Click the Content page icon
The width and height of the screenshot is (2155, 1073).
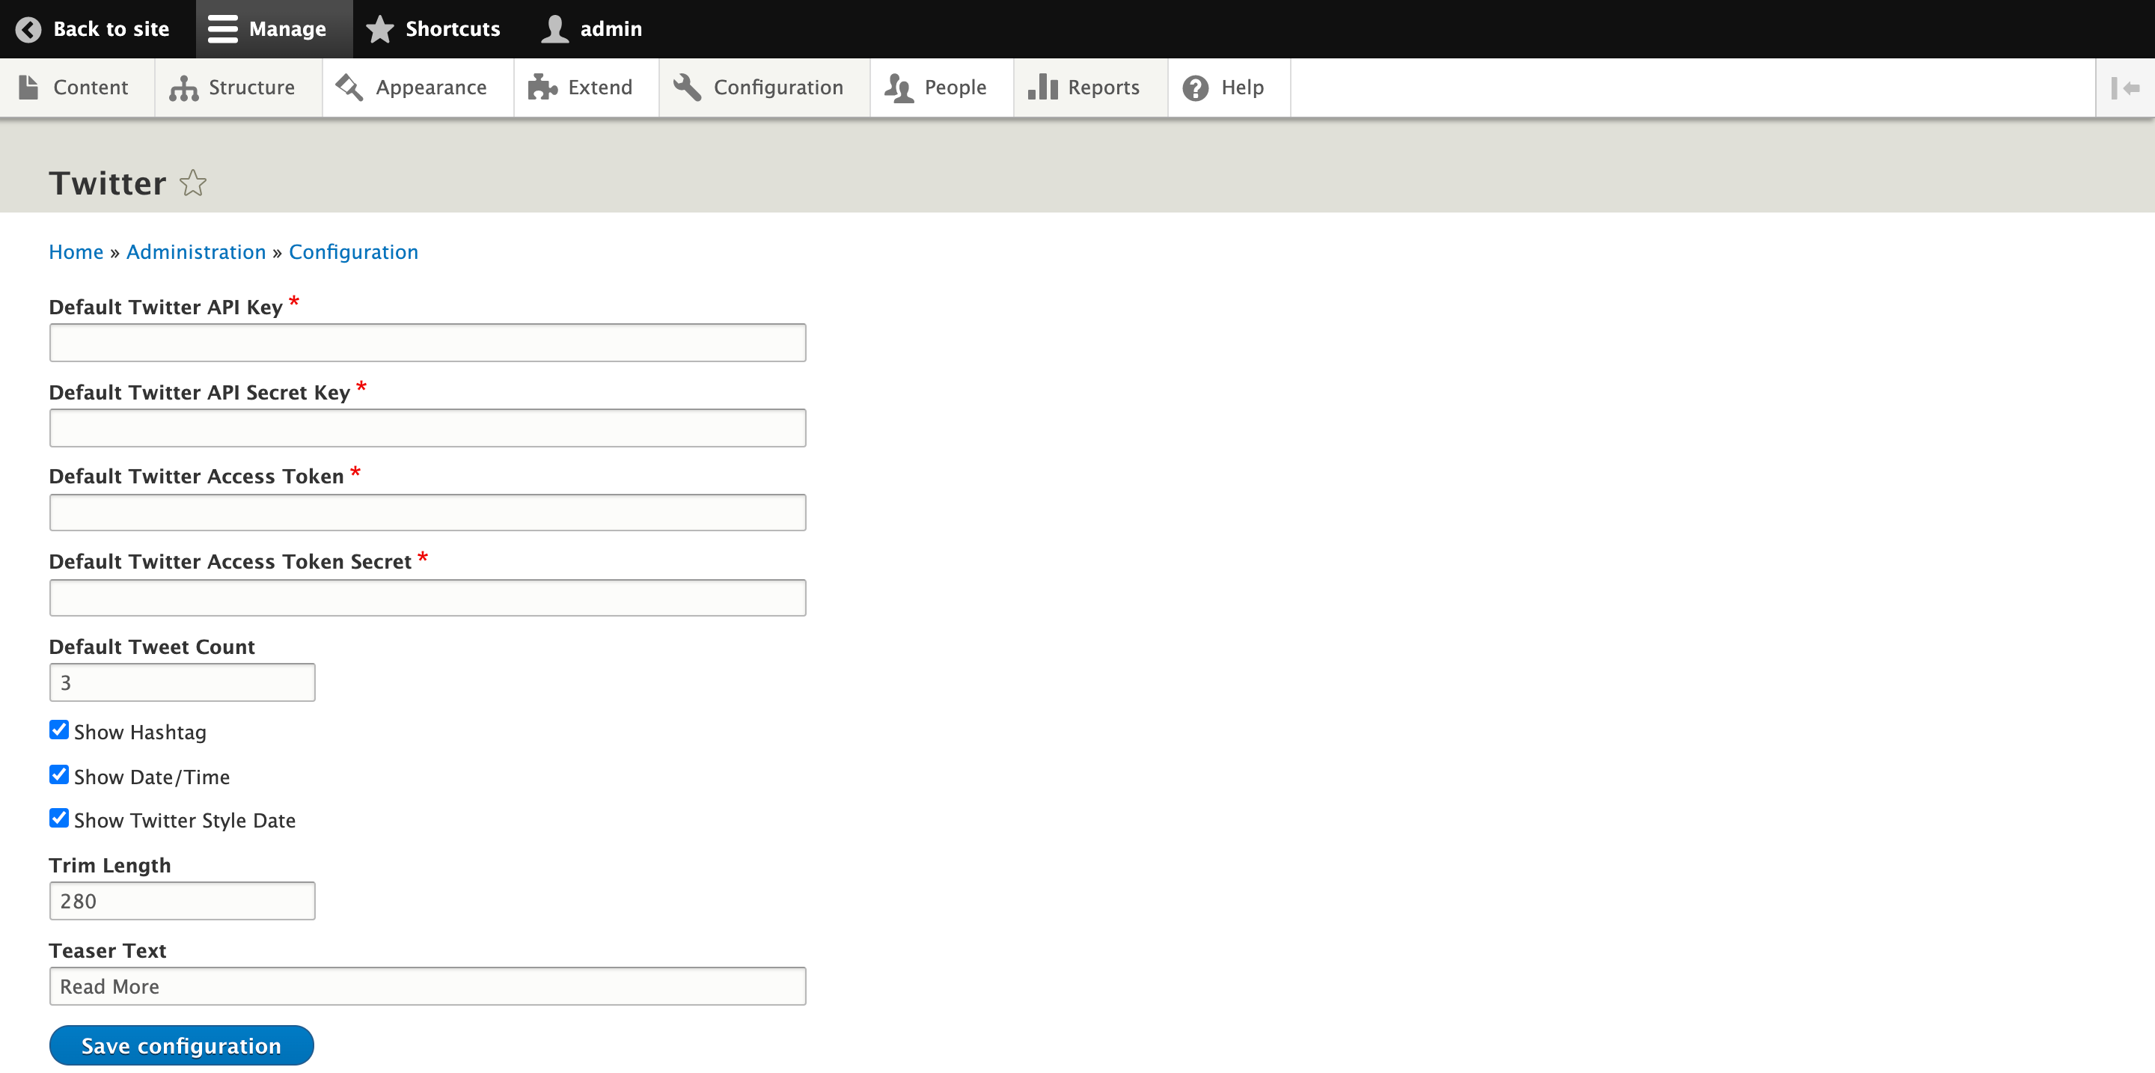[x=28, y=87]
